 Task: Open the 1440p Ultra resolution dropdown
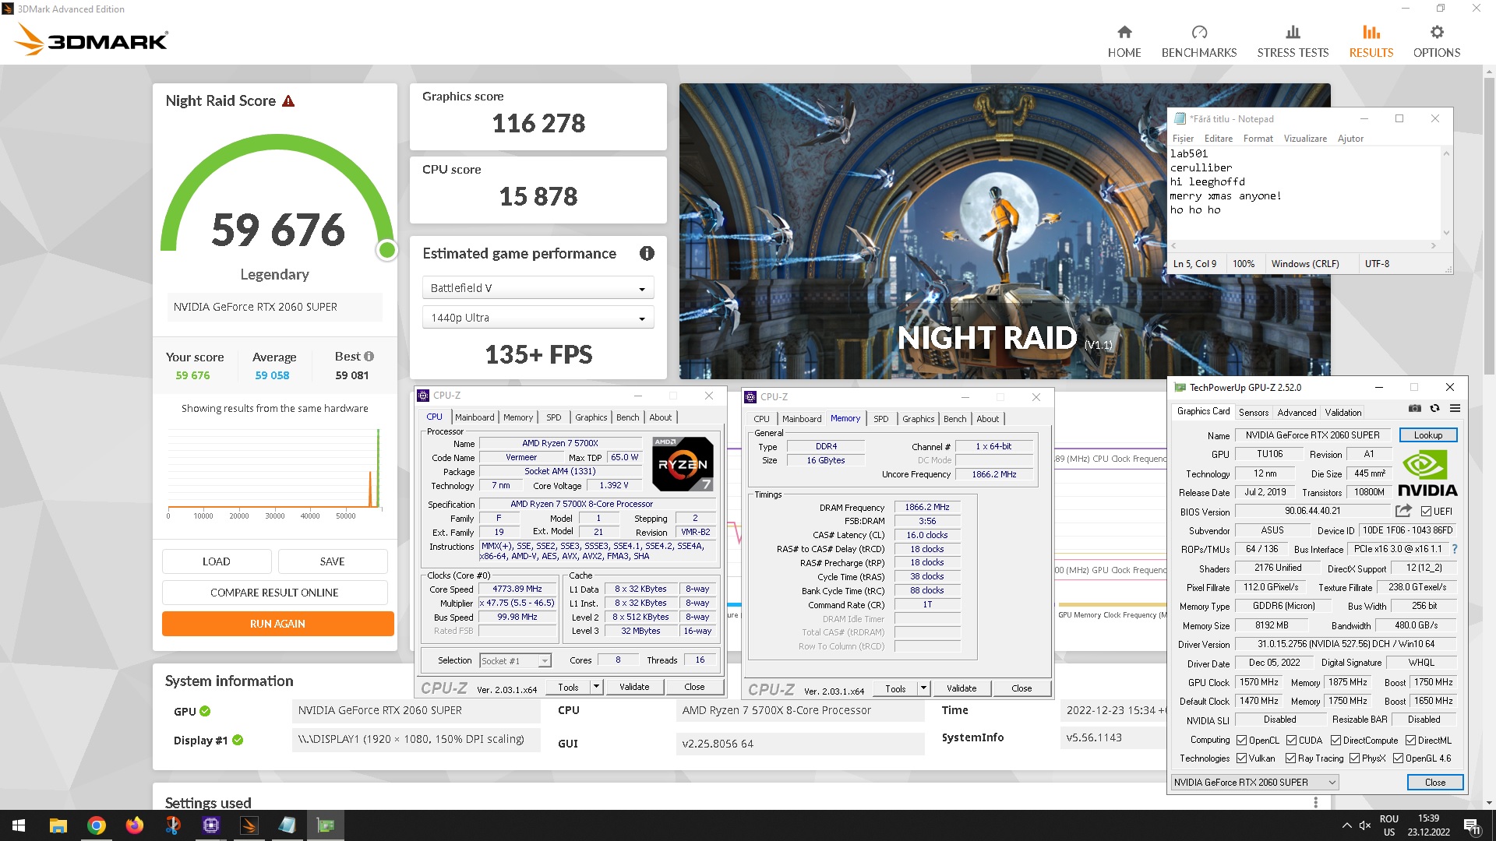click(538, 318)
